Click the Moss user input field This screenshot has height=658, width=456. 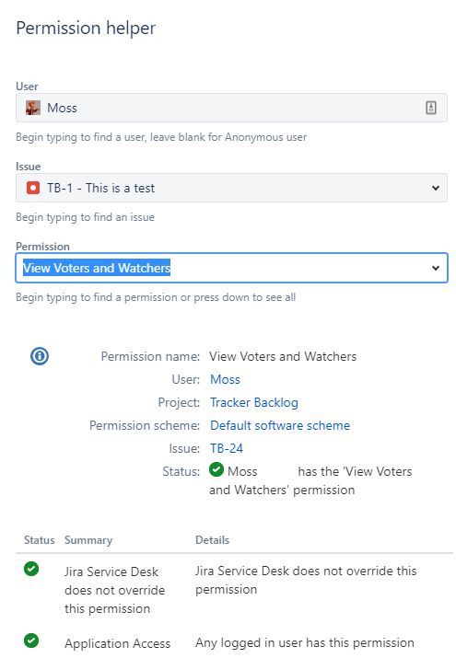[231, 108]
